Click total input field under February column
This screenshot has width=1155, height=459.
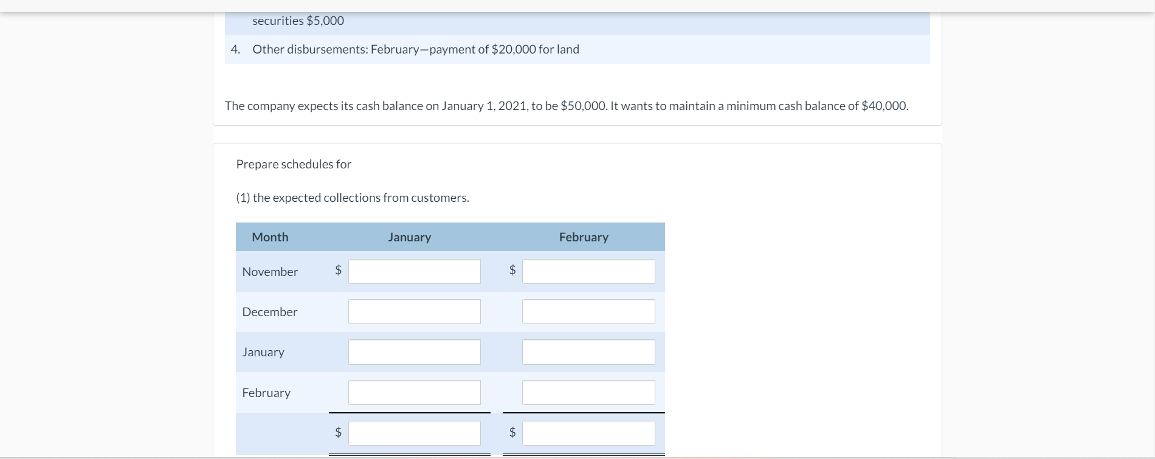(x=588, y=433)
